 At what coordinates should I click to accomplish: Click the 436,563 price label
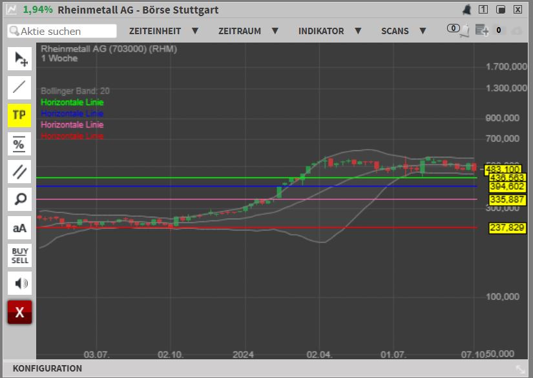coord(507,177)
